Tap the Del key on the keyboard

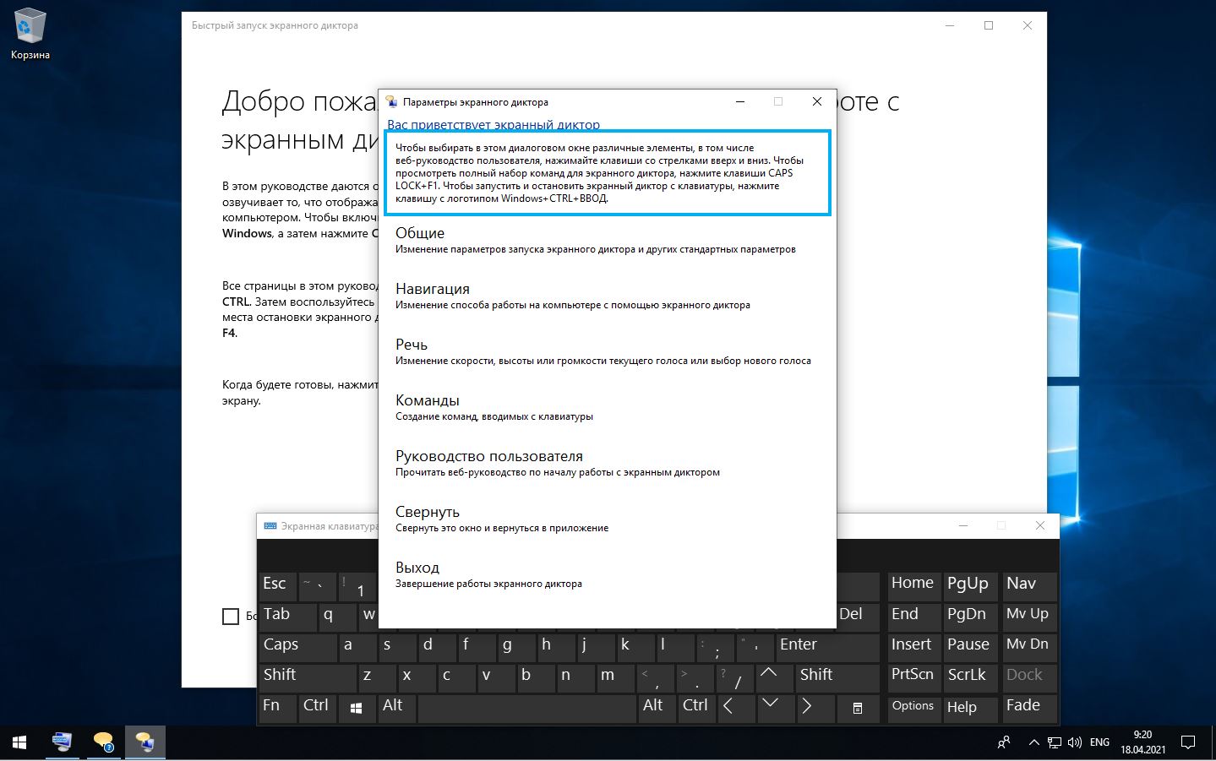pos(858,616)
